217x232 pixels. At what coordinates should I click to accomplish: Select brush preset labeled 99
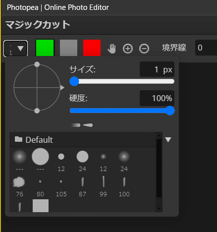point(103,186)
